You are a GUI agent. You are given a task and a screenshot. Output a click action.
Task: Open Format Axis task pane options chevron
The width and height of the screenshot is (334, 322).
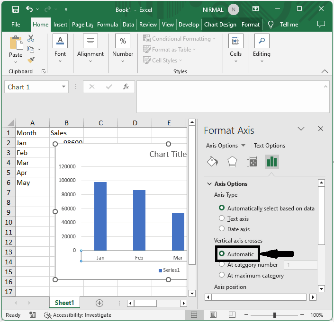click(x=301, y=129)
